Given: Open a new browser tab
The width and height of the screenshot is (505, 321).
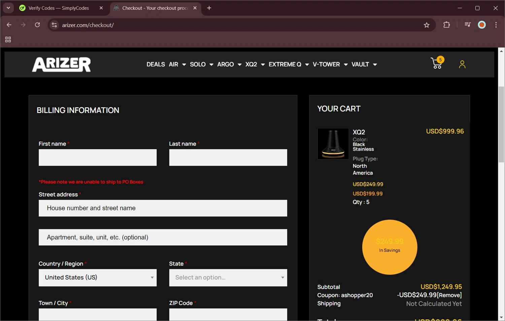Looking at the screenshot, I should point(209,8).
